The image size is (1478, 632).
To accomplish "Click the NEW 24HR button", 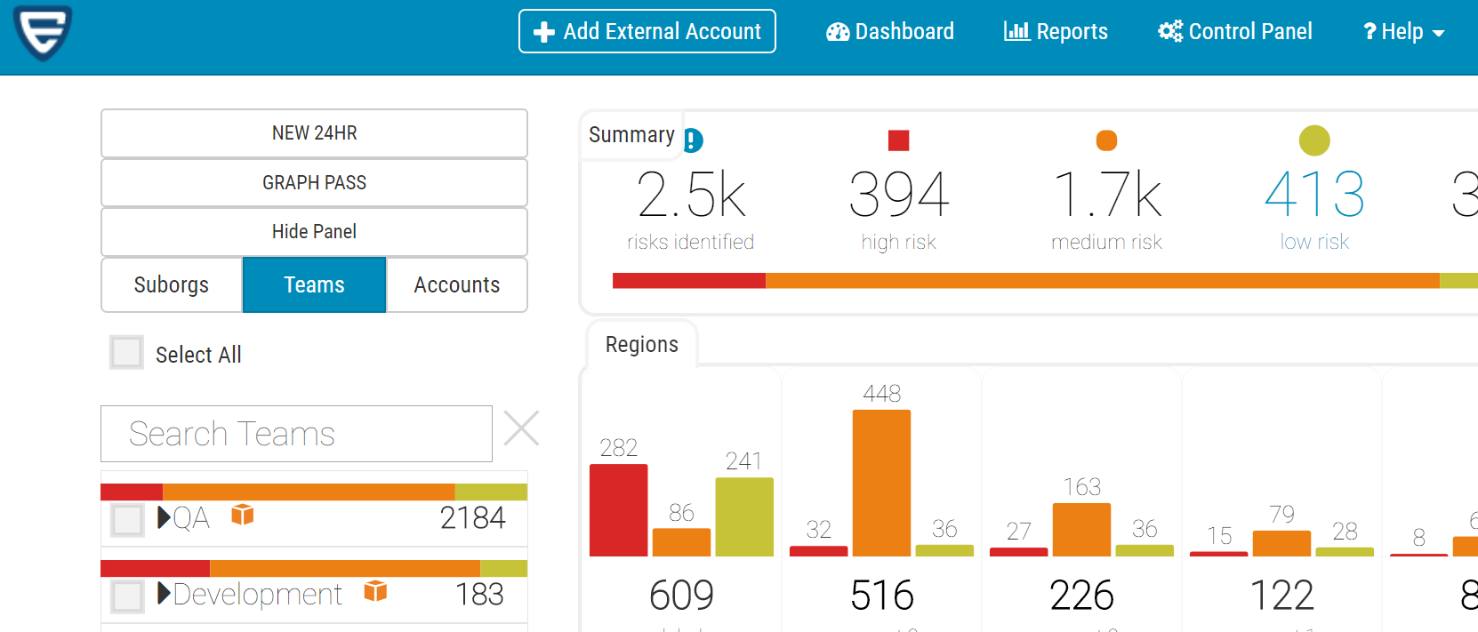I will [x=314, y=133].
